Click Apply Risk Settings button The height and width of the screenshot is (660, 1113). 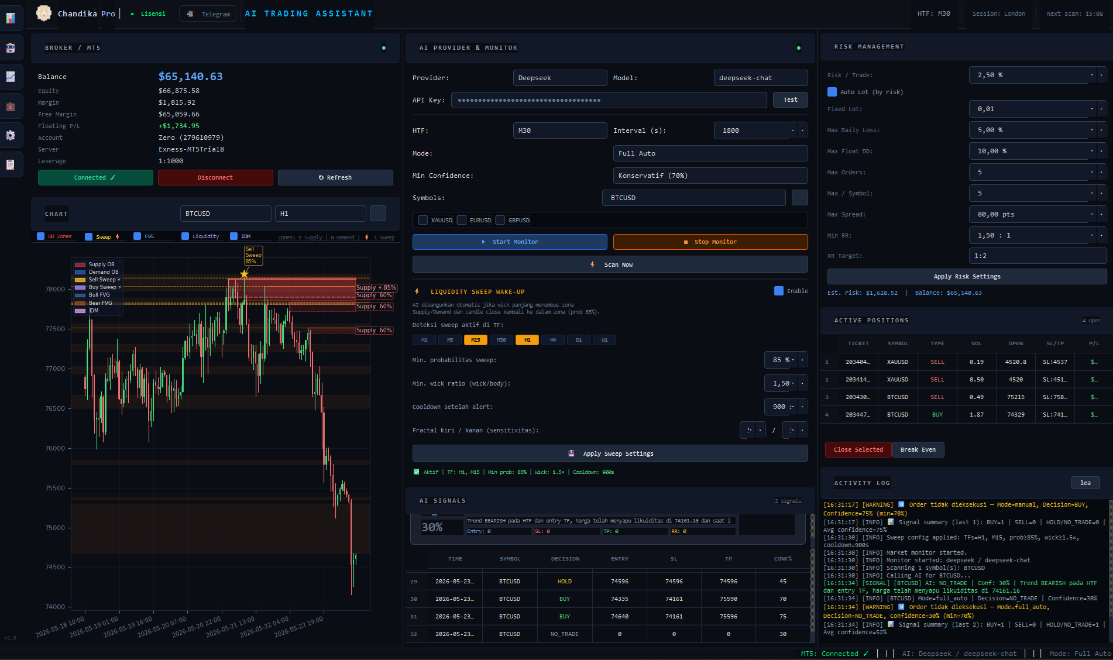[x=967, y=276]
